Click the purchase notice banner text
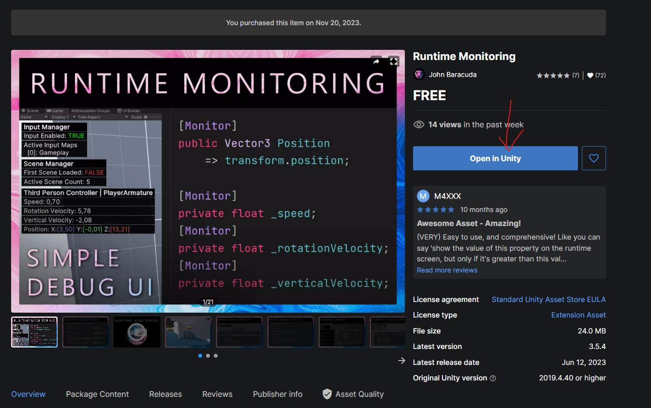Viewport: 651px width, 408px height. pos(294,23)
